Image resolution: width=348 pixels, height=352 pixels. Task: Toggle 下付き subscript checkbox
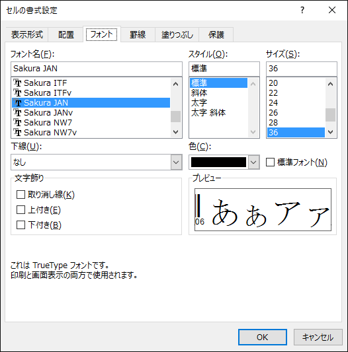click(21, 225)
